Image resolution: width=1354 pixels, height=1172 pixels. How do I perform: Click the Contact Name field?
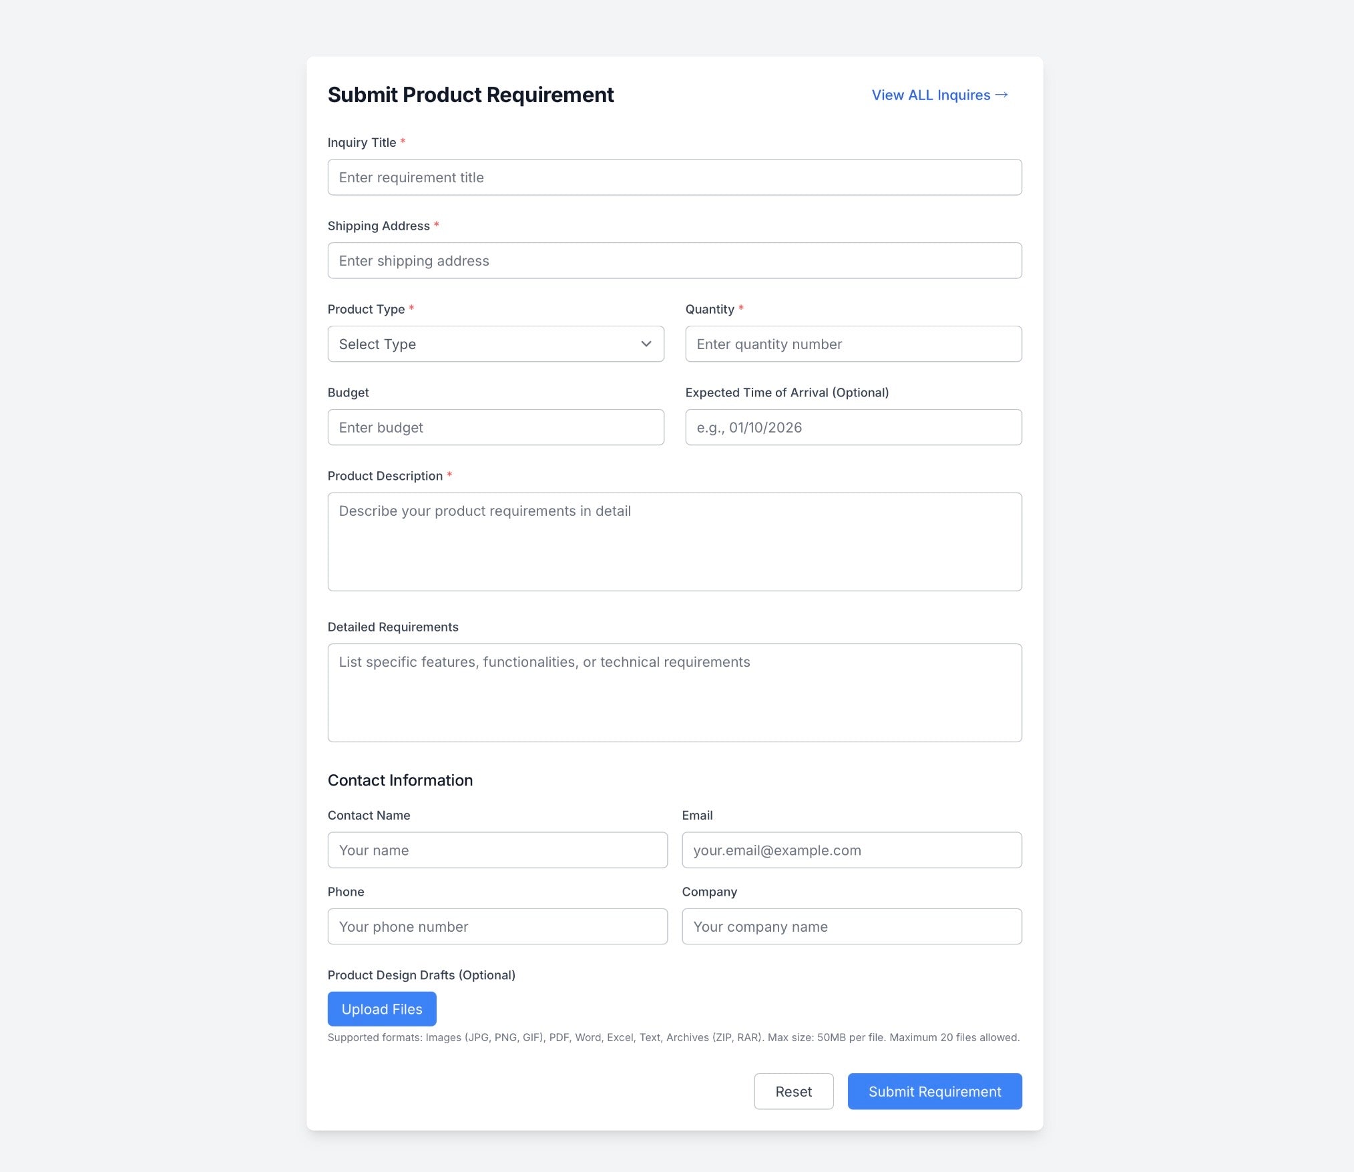497,850
